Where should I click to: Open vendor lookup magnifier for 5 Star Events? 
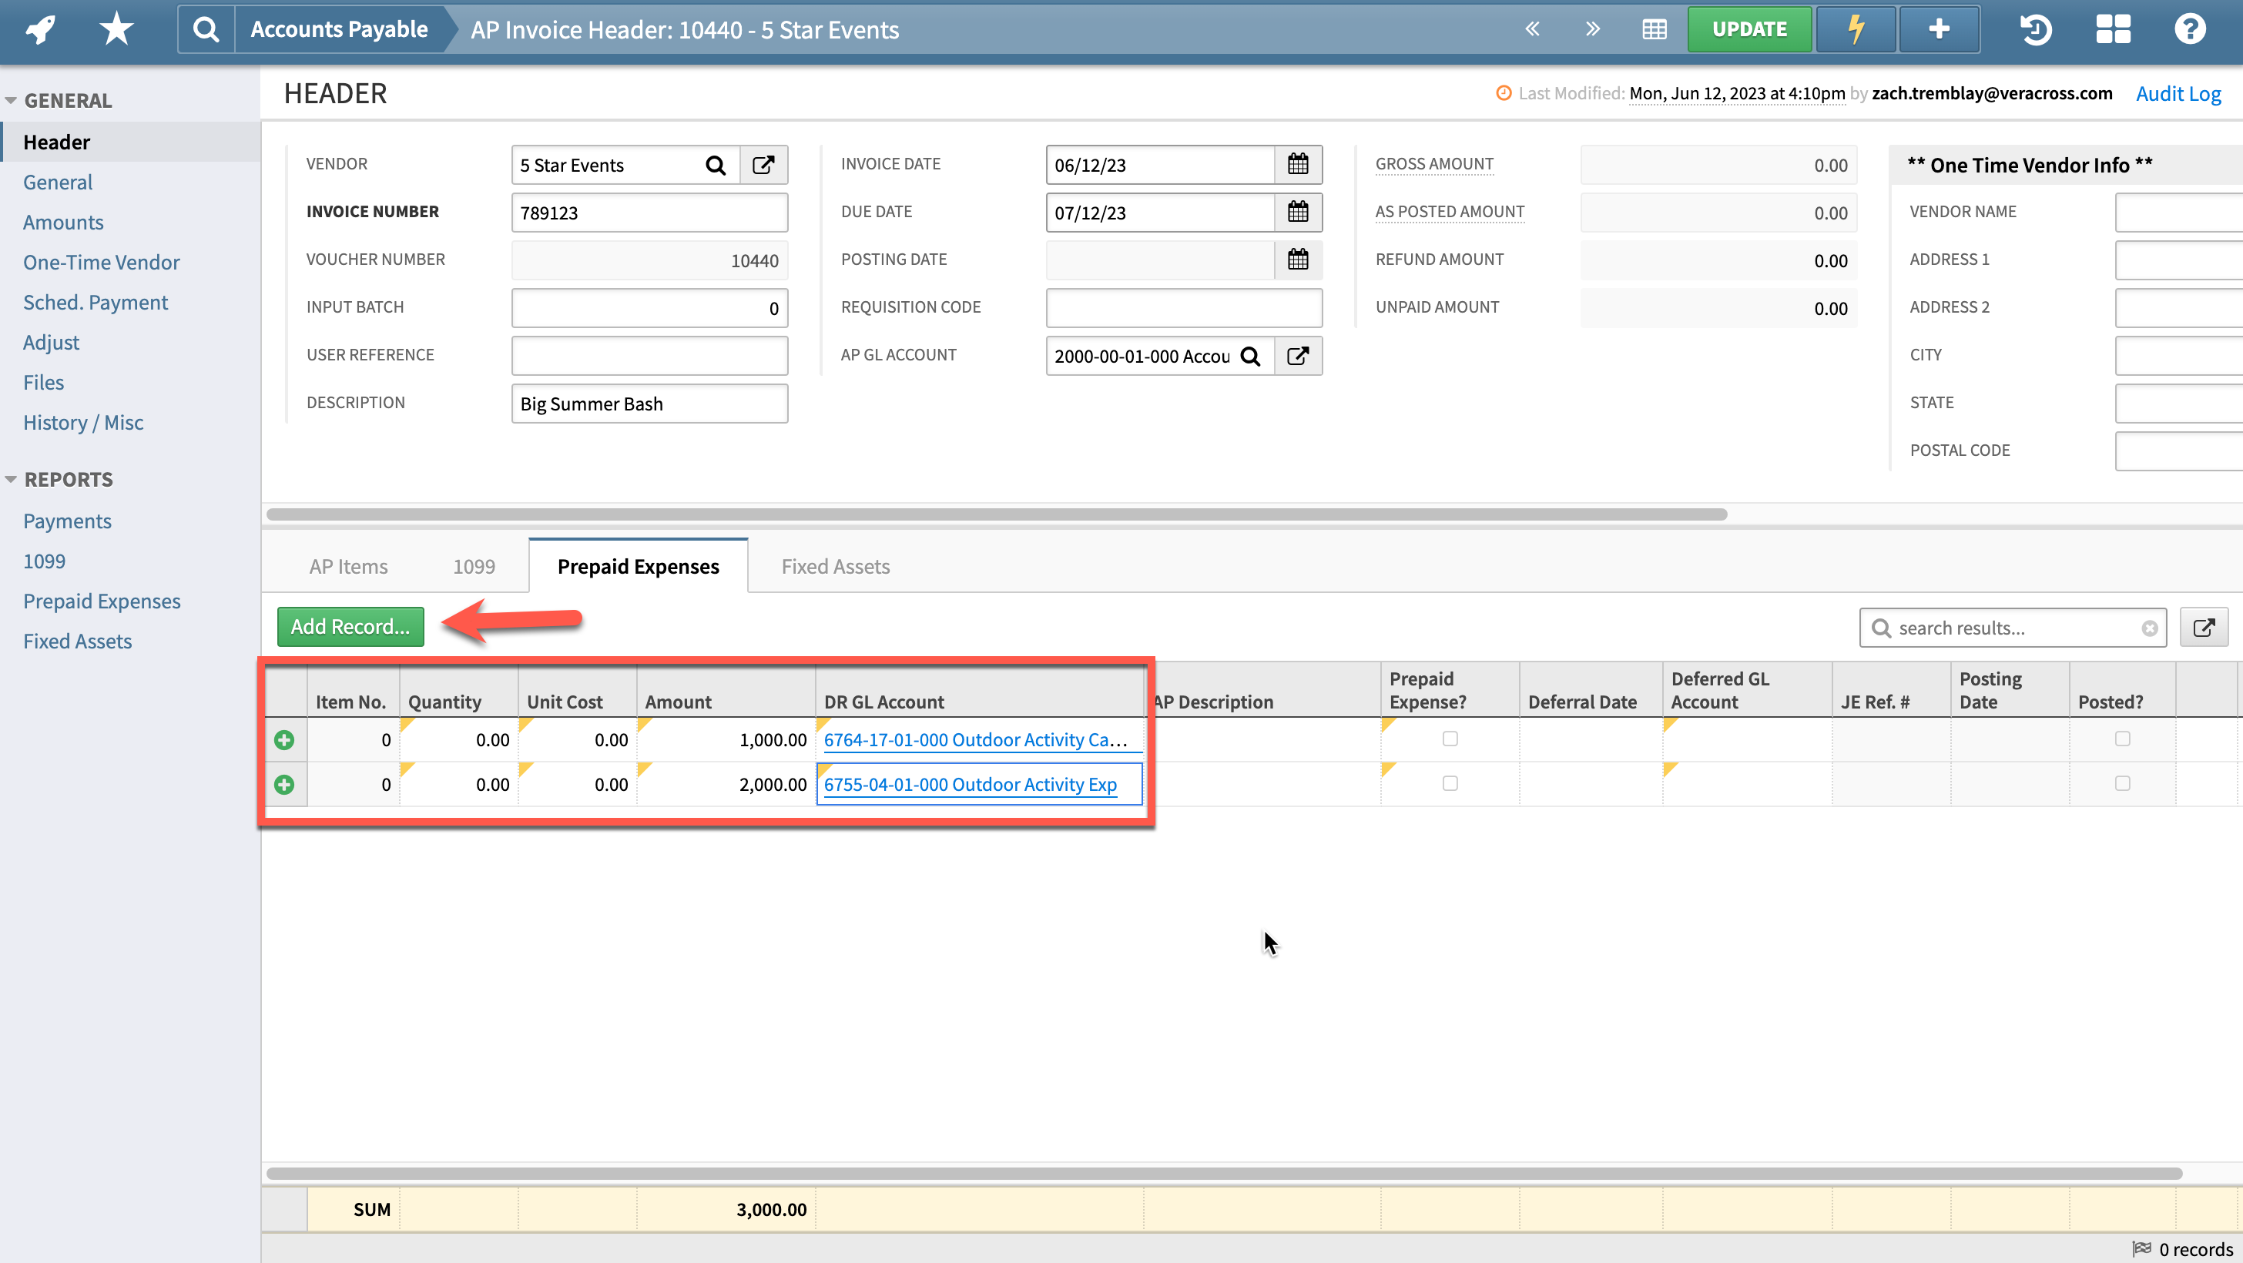[x=715, y=166]
